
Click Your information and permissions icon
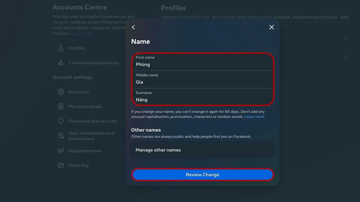point(61,136)
